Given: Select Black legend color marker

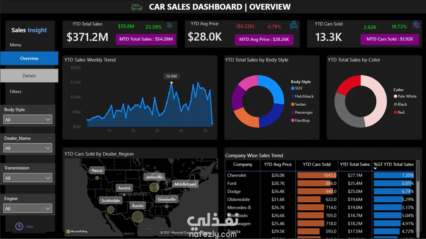Looking at the screenshot, I should point(395,104).
